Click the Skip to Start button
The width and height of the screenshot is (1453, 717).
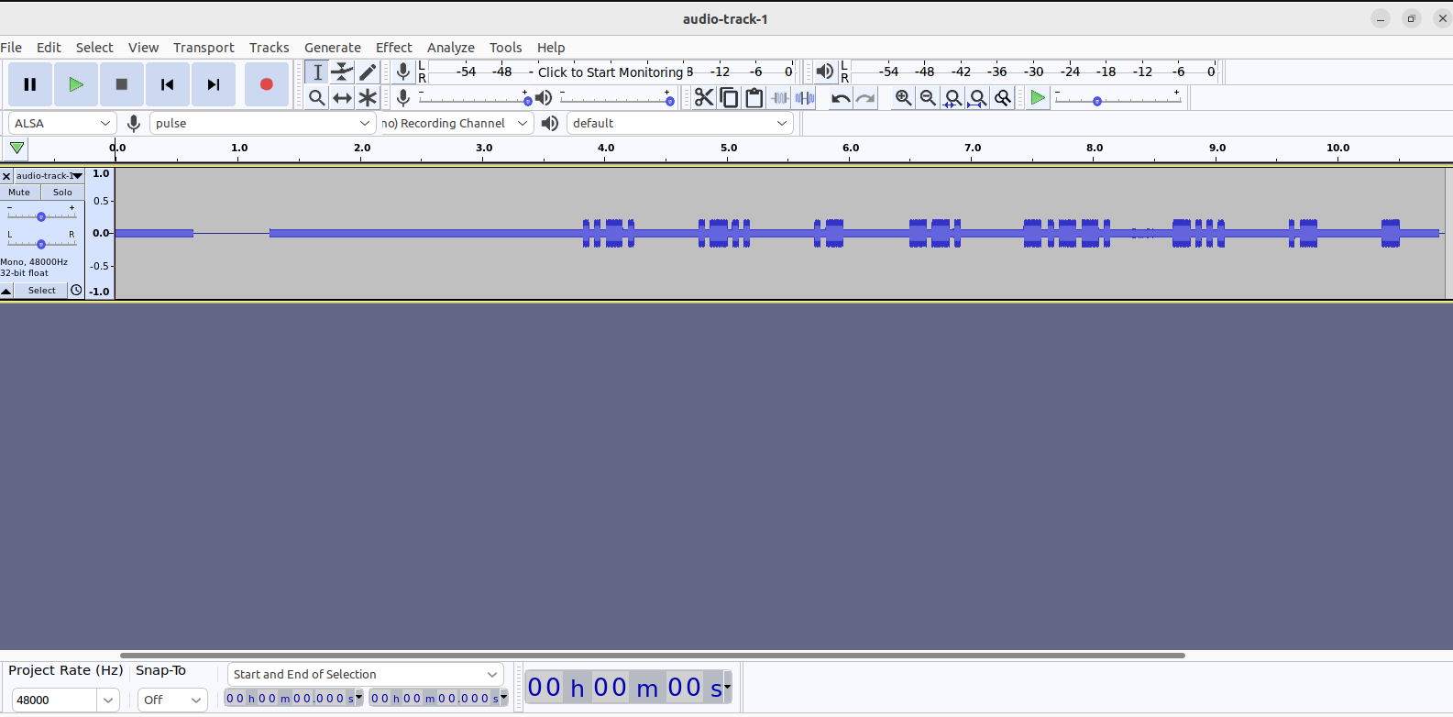pyautogui.click(x=167, y=84)
